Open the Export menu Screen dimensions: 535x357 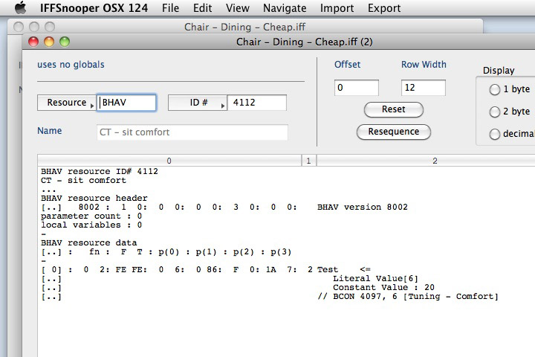pyautogui.click(x=384, y=8)
